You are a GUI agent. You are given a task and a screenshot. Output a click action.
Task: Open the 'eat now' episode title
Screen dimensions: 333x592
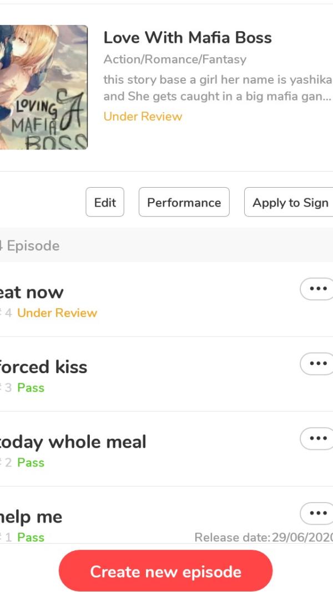pyautogui.click(x=32, y=293)
